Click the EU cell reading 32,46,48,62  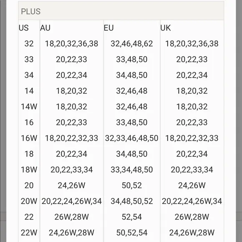click(x=132, y=44)
